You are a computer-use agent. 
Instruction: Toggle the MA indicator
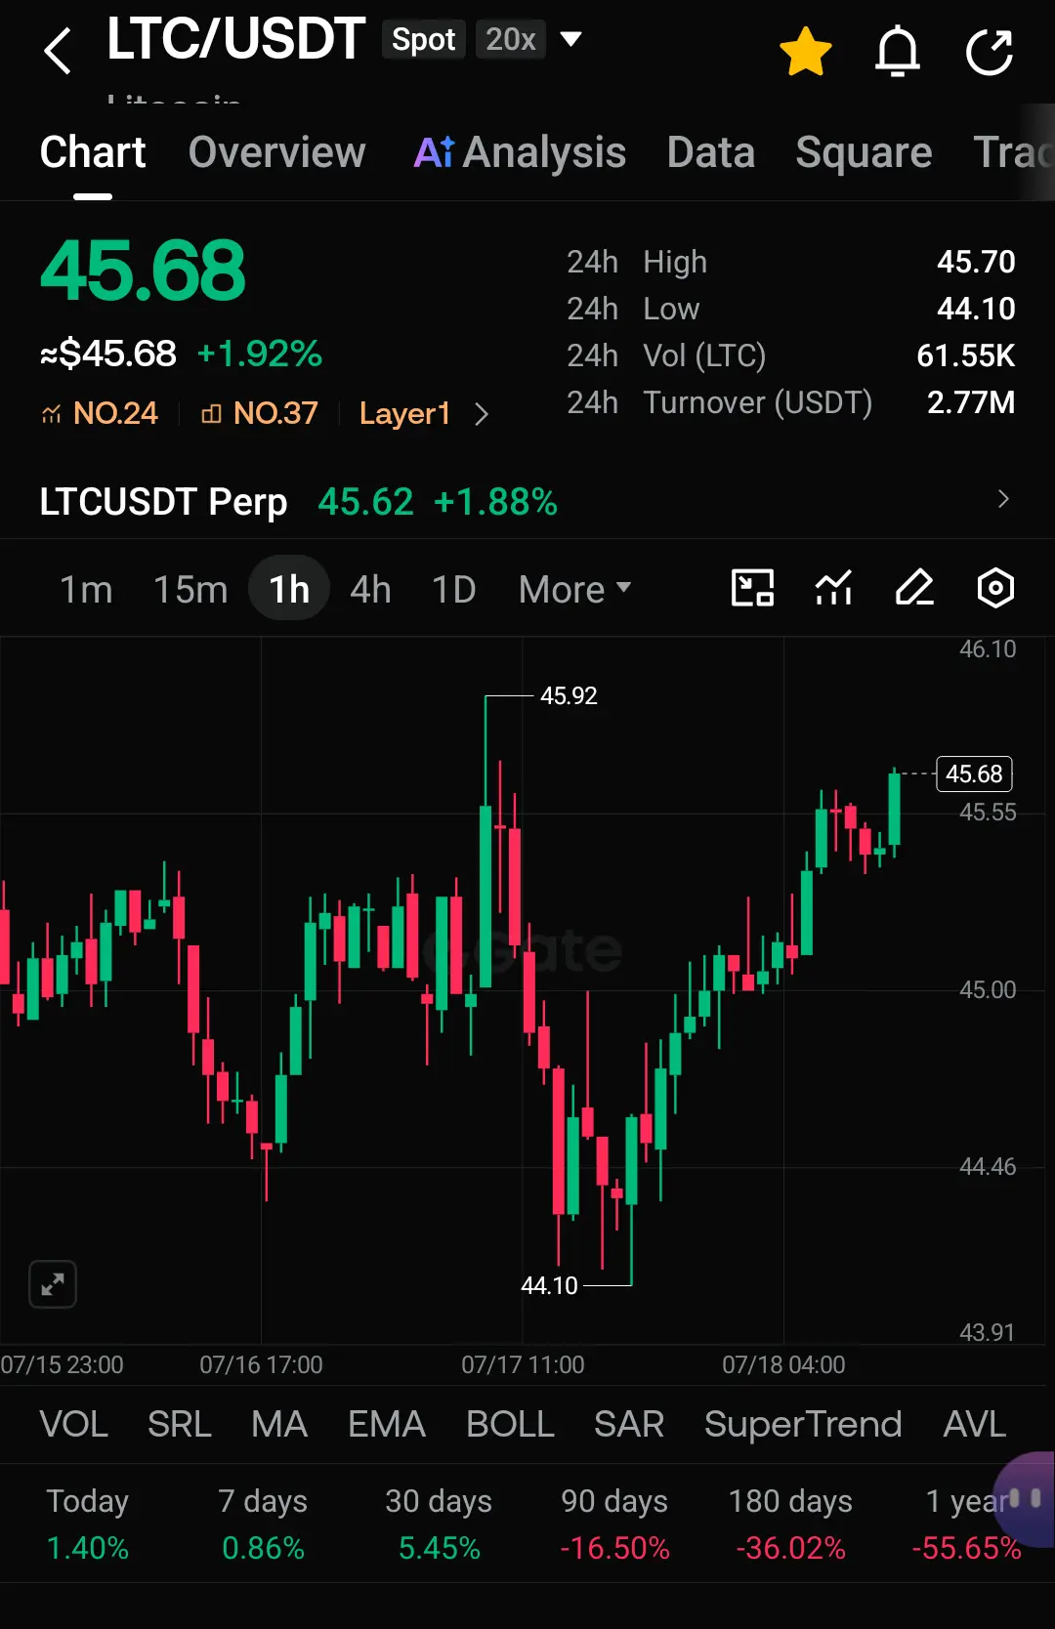click(279, 1424)
